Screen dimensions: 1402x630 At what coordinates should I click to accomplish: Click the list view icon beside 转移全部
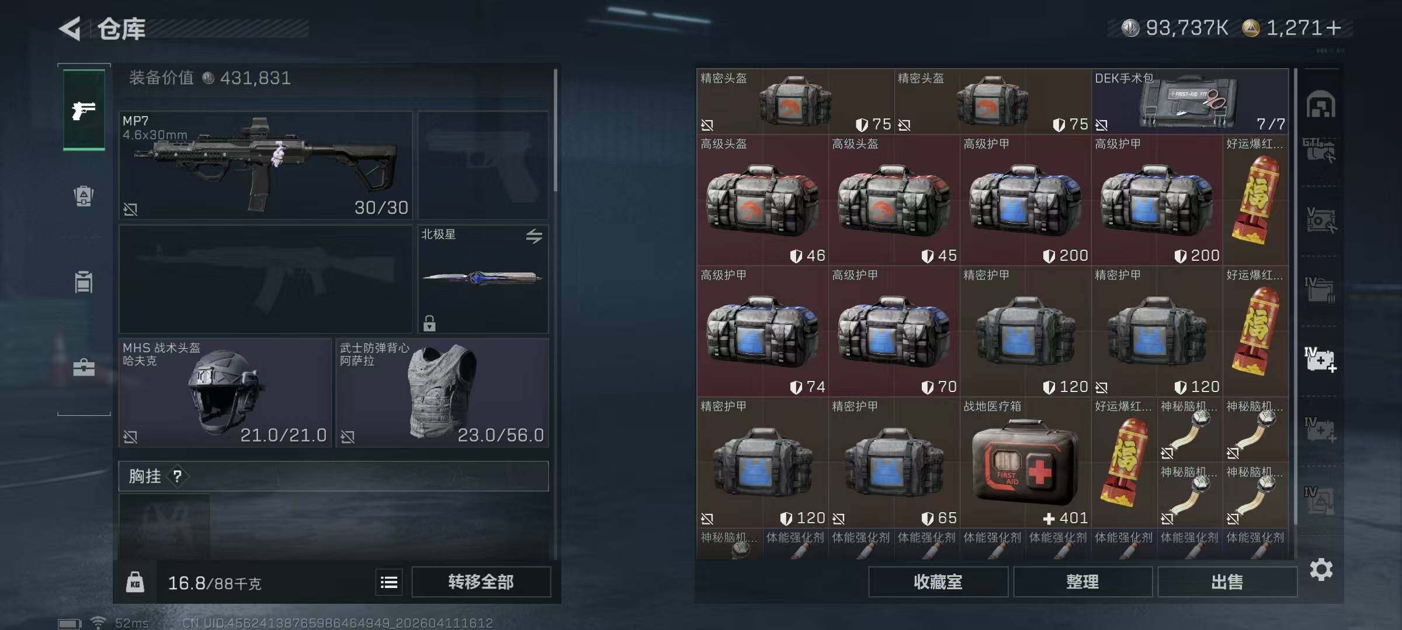(x=389, y=582)
